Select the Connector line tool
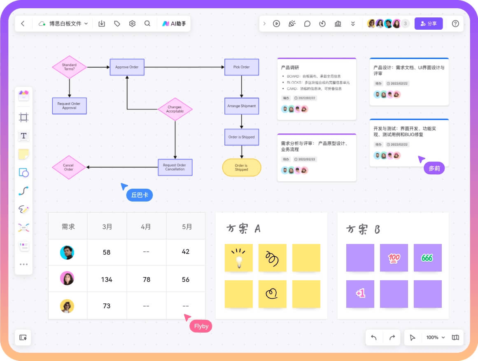Screen dimensions: 478x361 pyautogui.click(x=23, y=191)
